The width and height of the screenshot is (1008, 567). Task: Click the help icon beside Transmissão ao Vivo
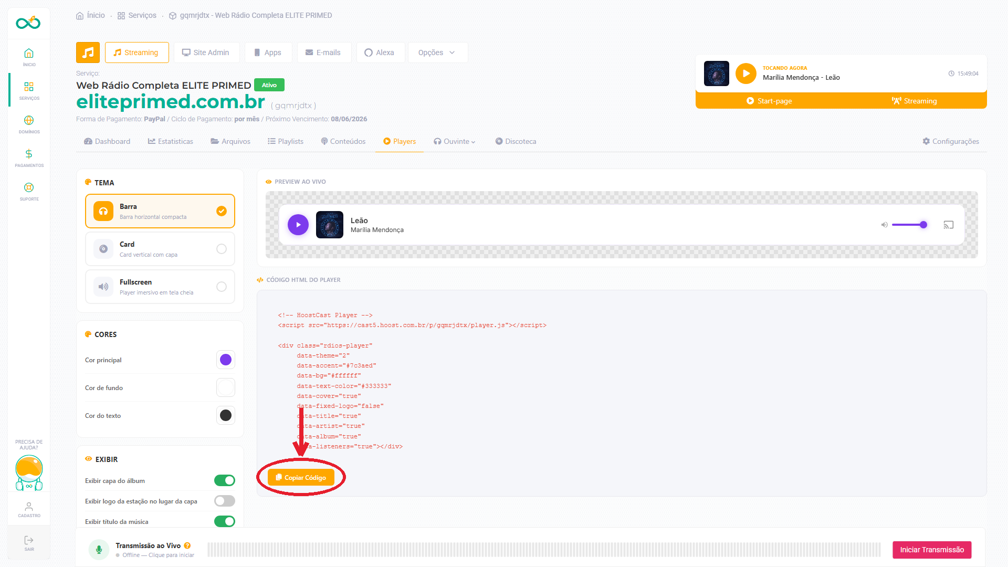pos(187,545)
